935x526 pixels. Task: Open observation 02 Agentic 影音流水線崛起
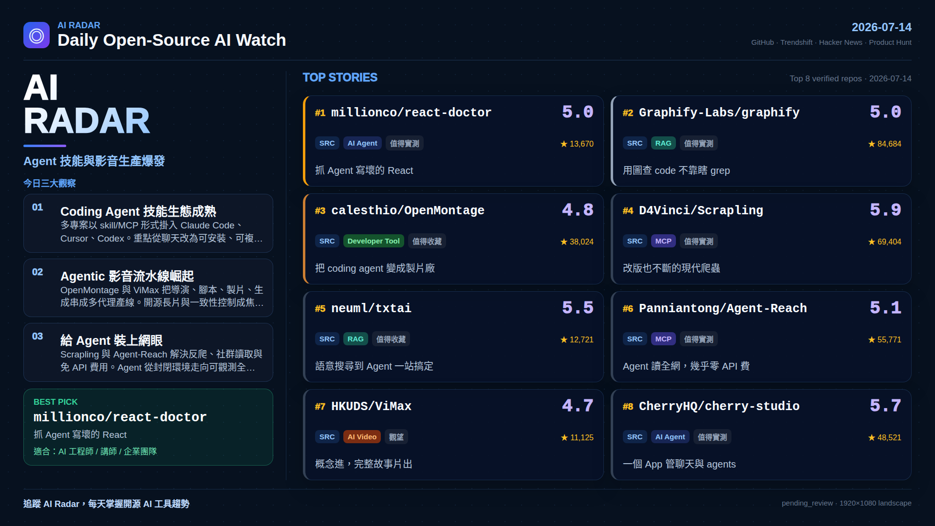point(148,288)
